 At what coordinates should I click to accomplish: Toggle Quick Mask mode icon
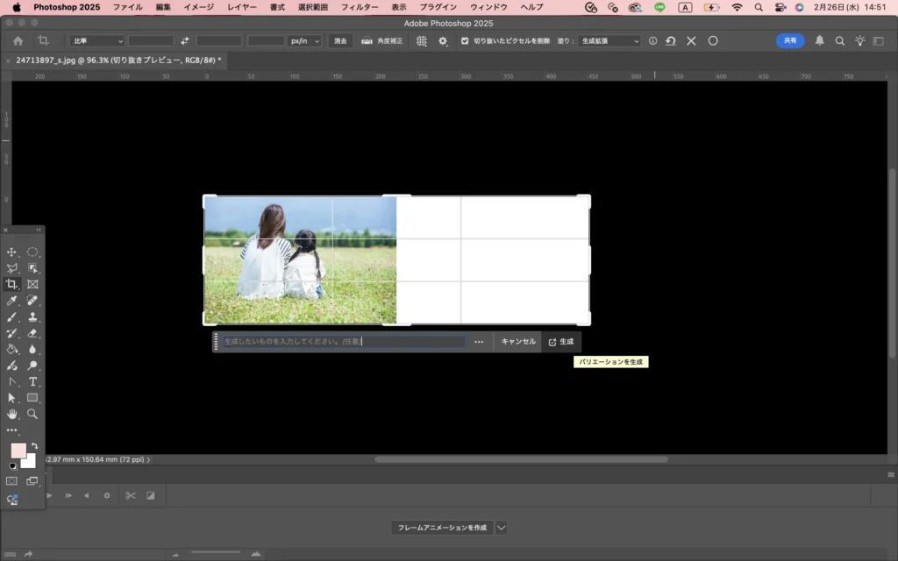pyautogui.click(x=12, y=481)
